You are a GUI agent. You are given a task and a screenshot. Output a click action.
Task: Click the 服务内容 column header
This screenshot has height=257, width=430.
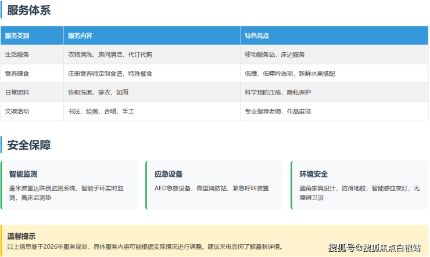coord(80,36)
